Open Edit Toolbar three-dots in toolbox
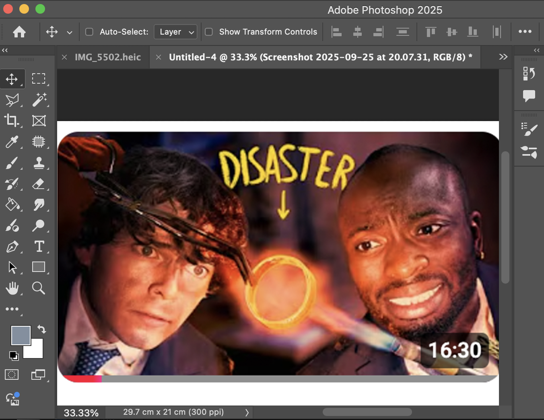Viewport: 544px width, 420px height. [12, 309]
